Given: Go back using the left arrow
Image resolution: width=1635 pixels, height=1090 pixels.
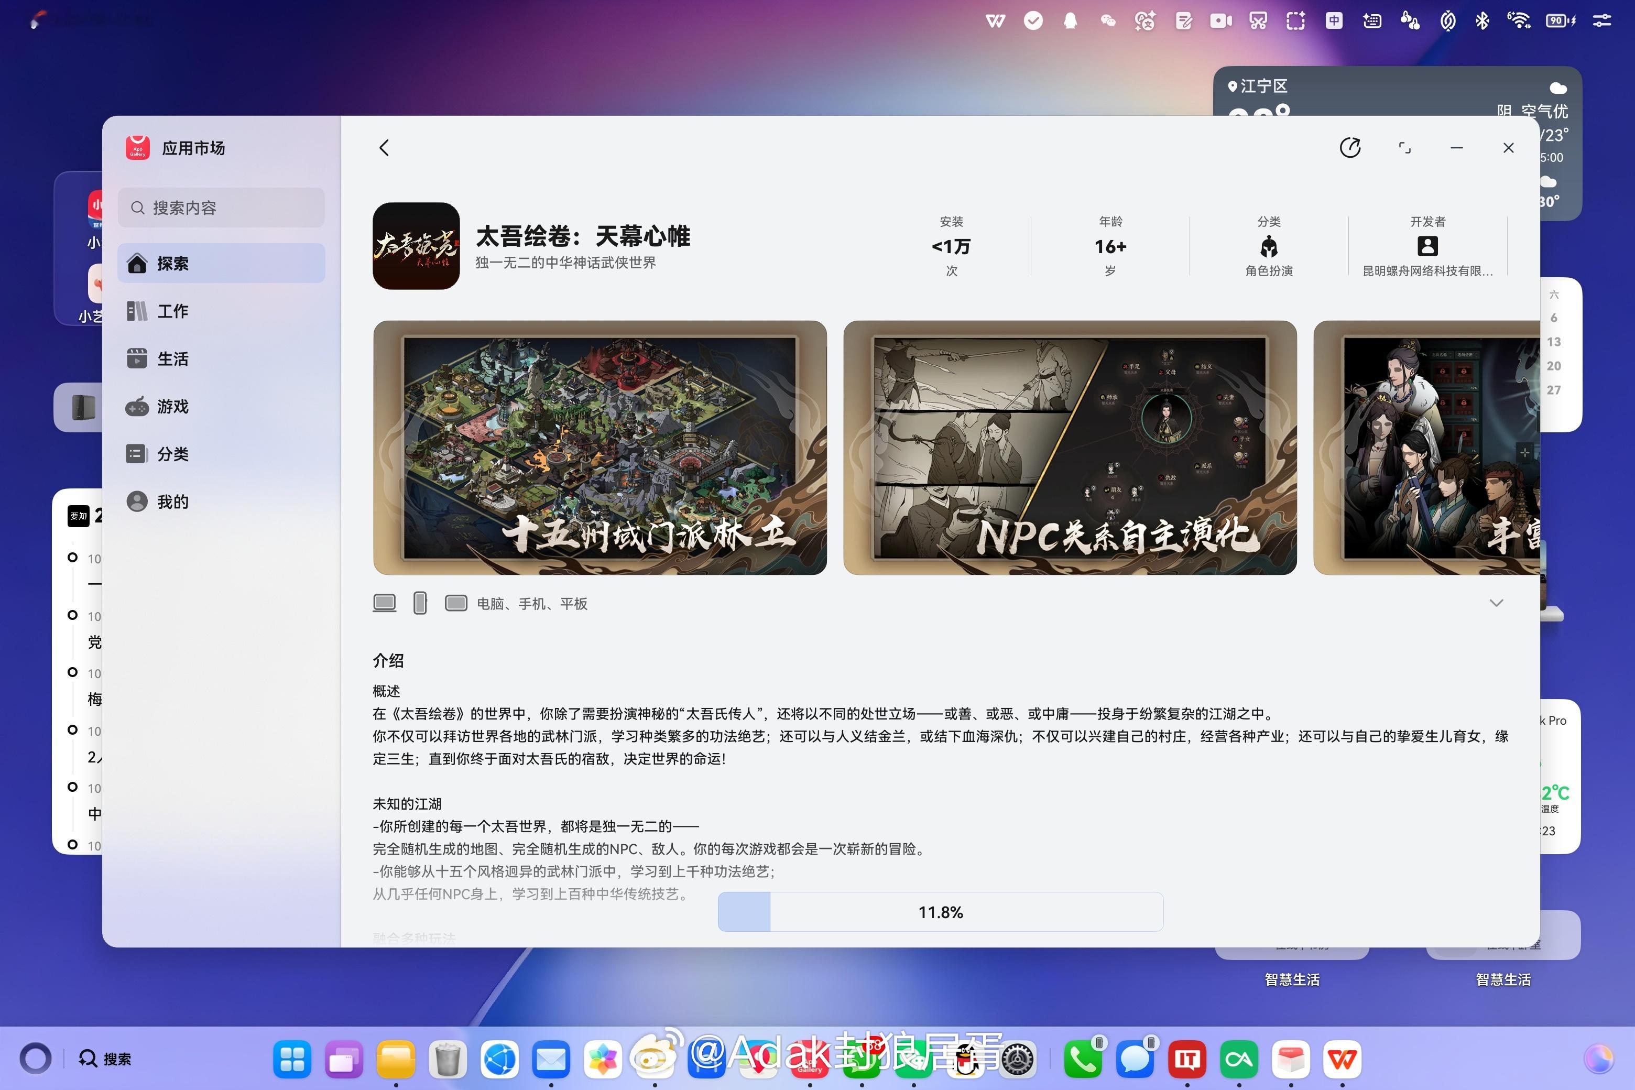Looking at the screenshot, I should tap(385, 147).
